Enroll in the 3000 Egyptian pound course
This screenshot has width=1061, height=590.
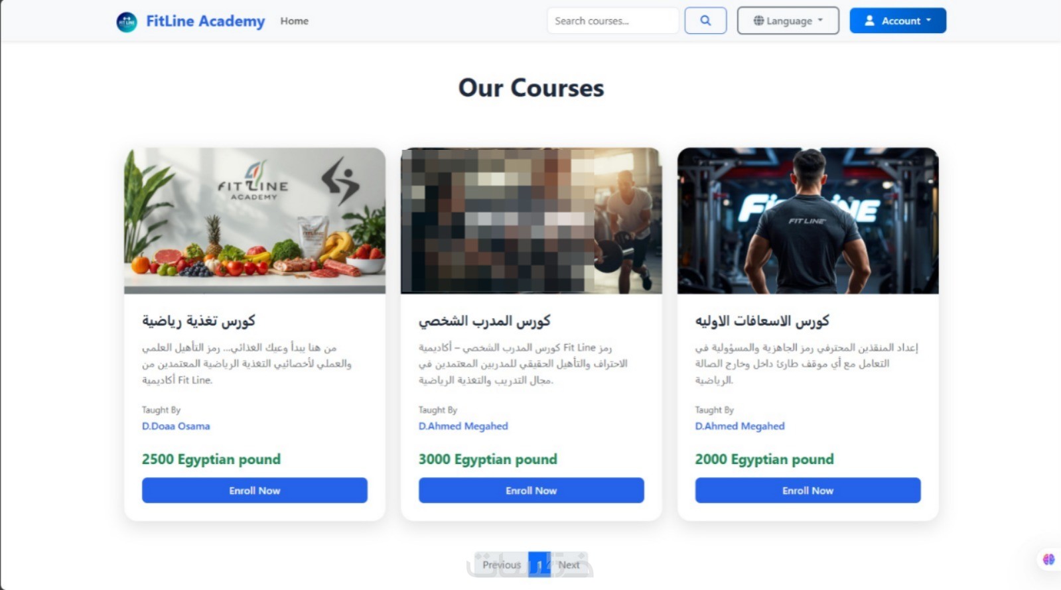tap(531, 491)
